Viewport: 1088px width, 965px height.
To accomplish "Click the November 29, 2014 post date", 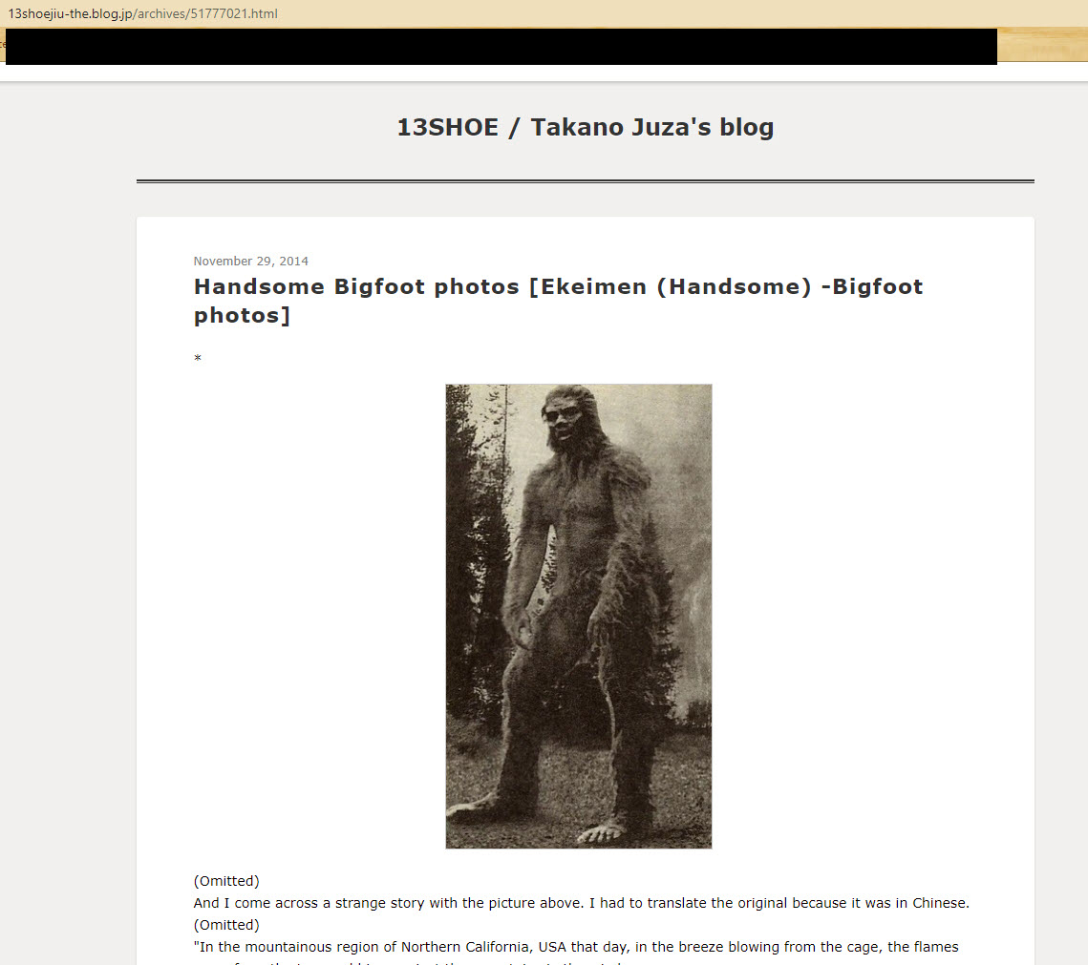I will [x=250, y=262].
